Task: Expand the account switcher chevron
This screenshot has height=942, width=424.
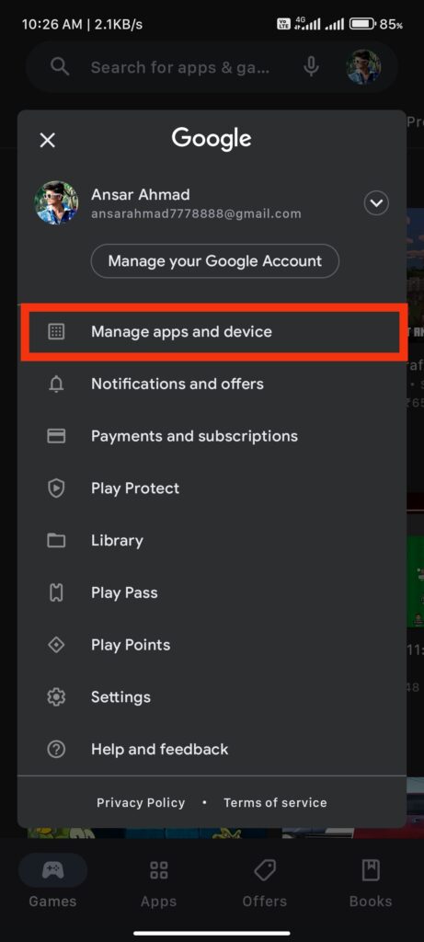Action: pos(376,203)
